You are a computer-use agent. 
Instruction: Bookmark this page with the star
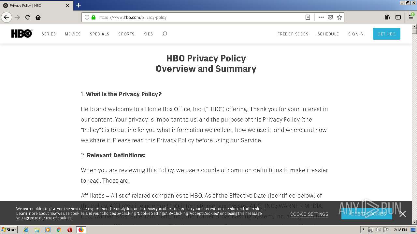pyautogui.click(x=339, y=17)
